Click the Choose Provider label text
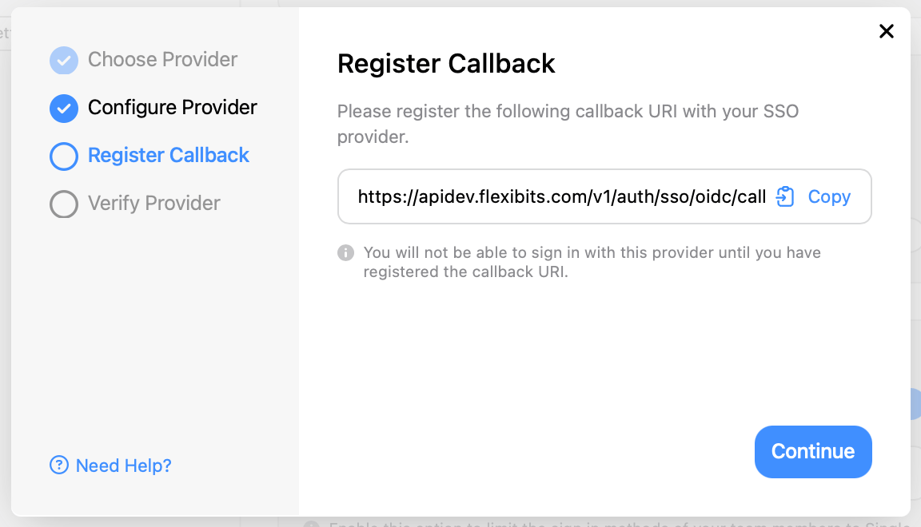The width and height of the screenshot is (921, 527). (161, 59)
